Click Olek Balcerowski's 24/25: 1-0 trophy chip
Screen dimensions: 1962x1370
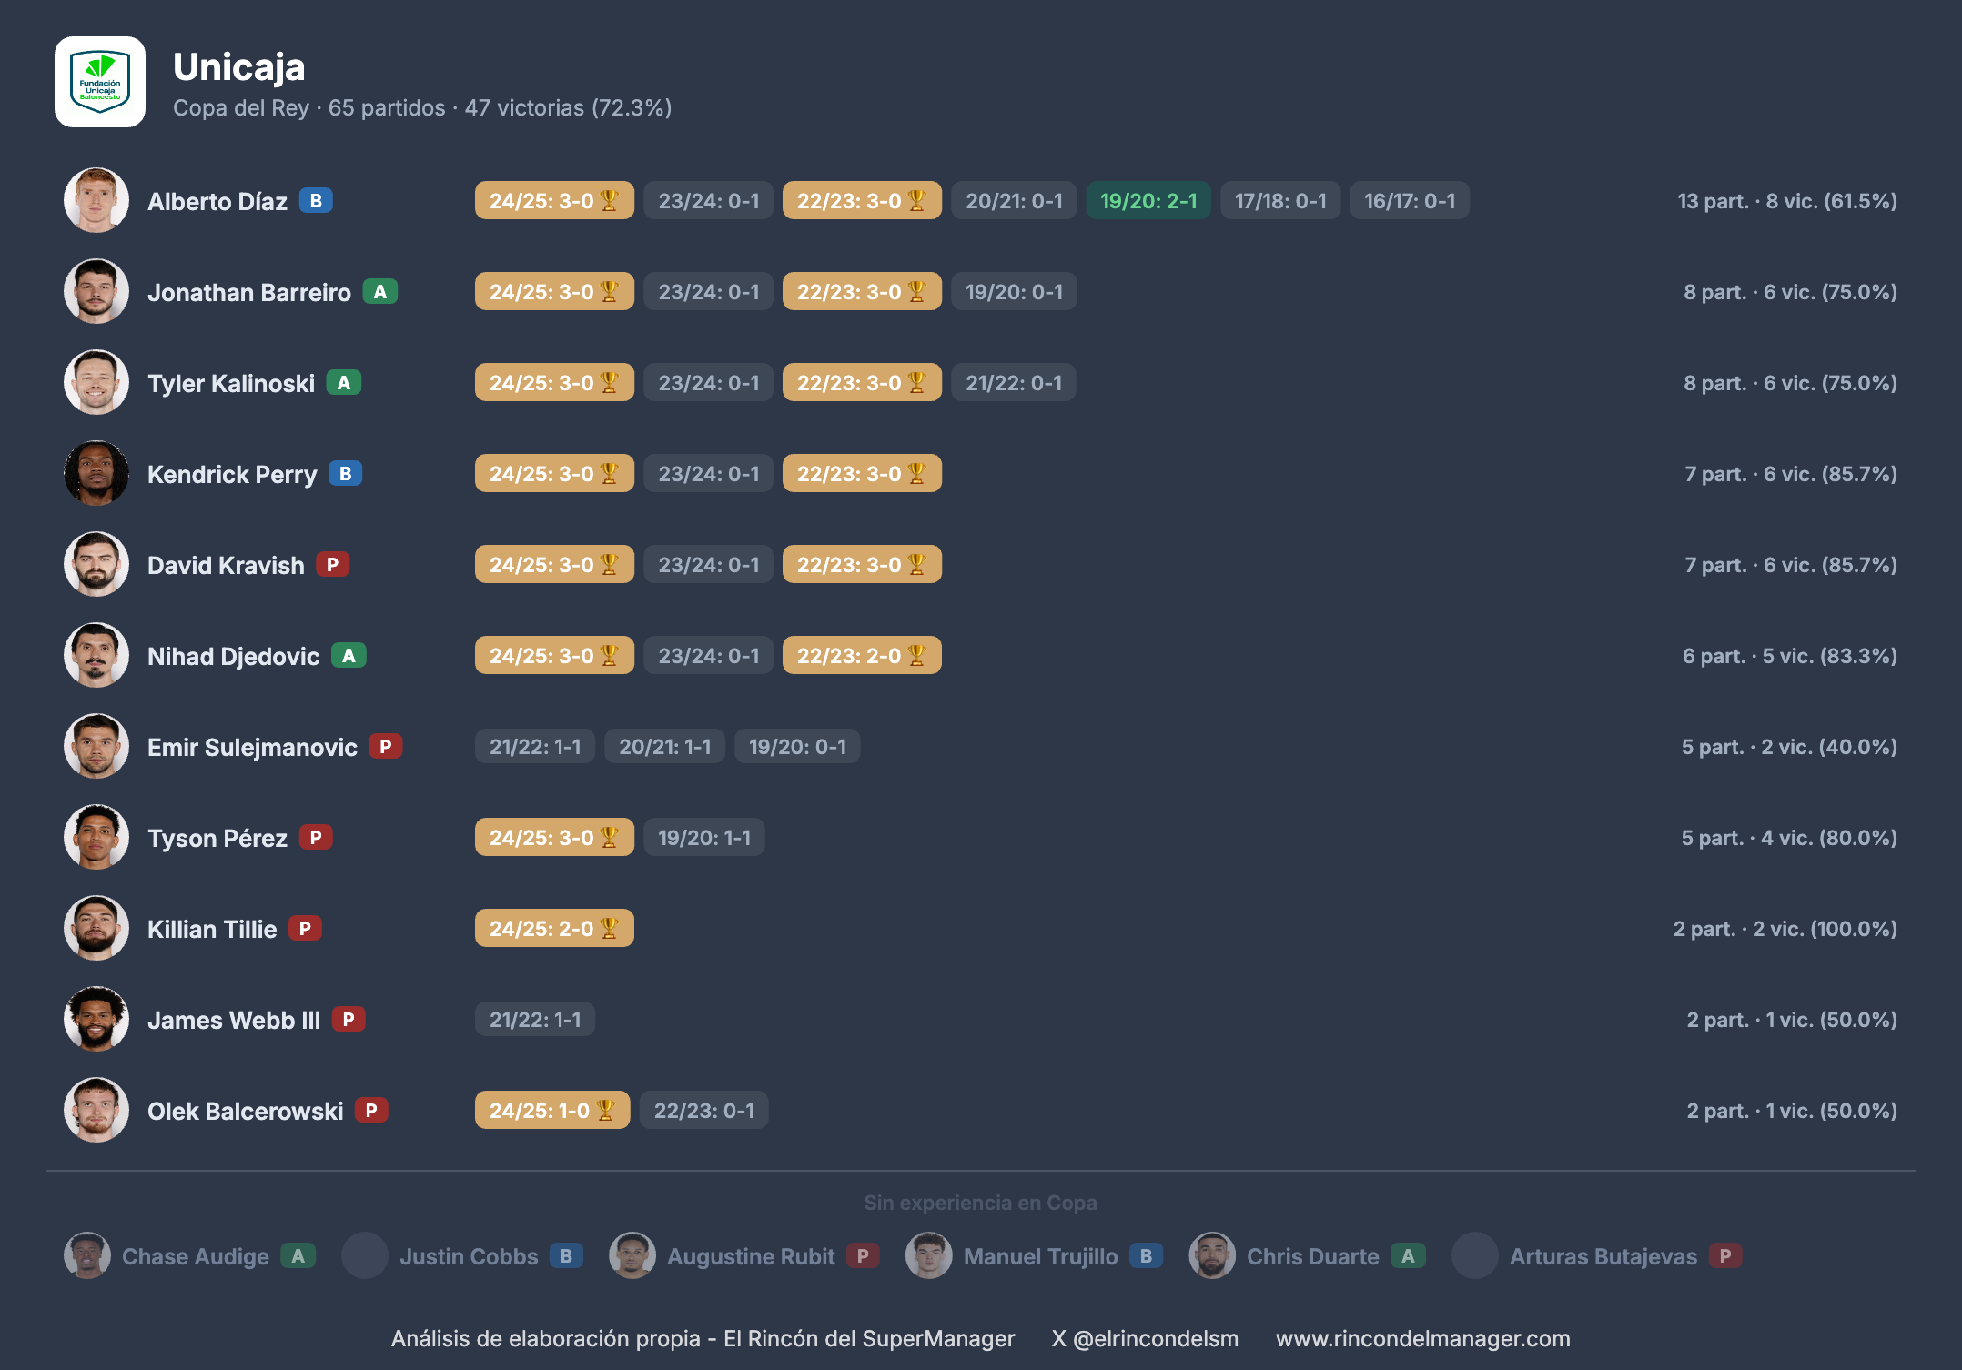tap(551, 1110)
